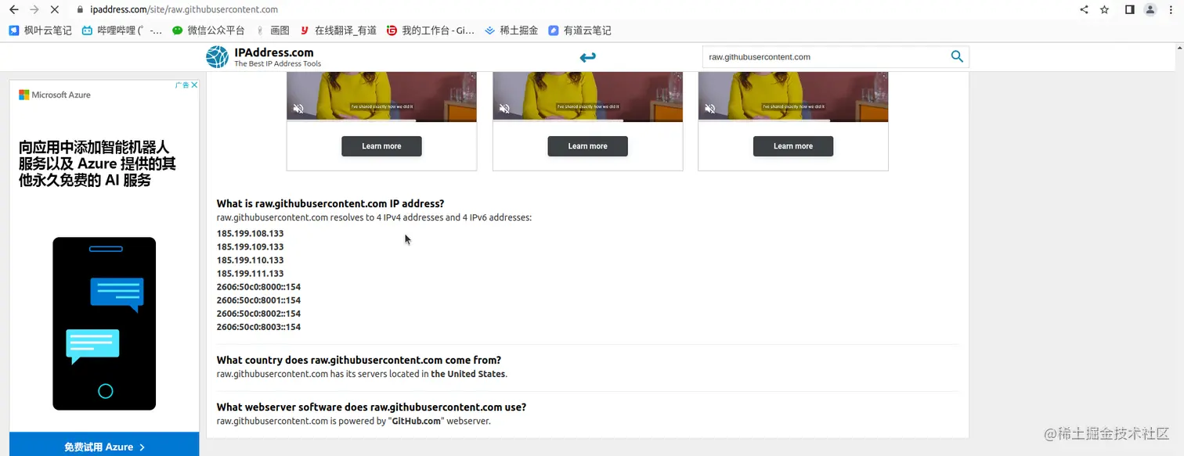Click IPv6 address 2606:50c0:8002::154
This screenshot has height=456, width=1184.
(x=259, y=314)
